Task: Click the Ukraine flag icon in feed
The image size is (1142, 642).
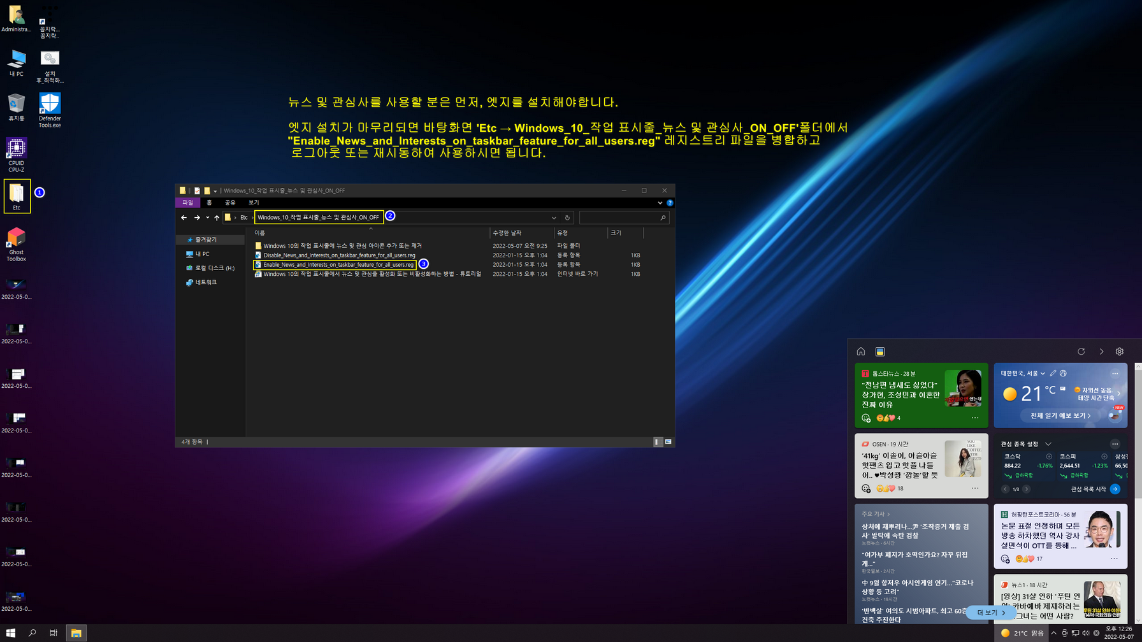Action: point(880,352)
